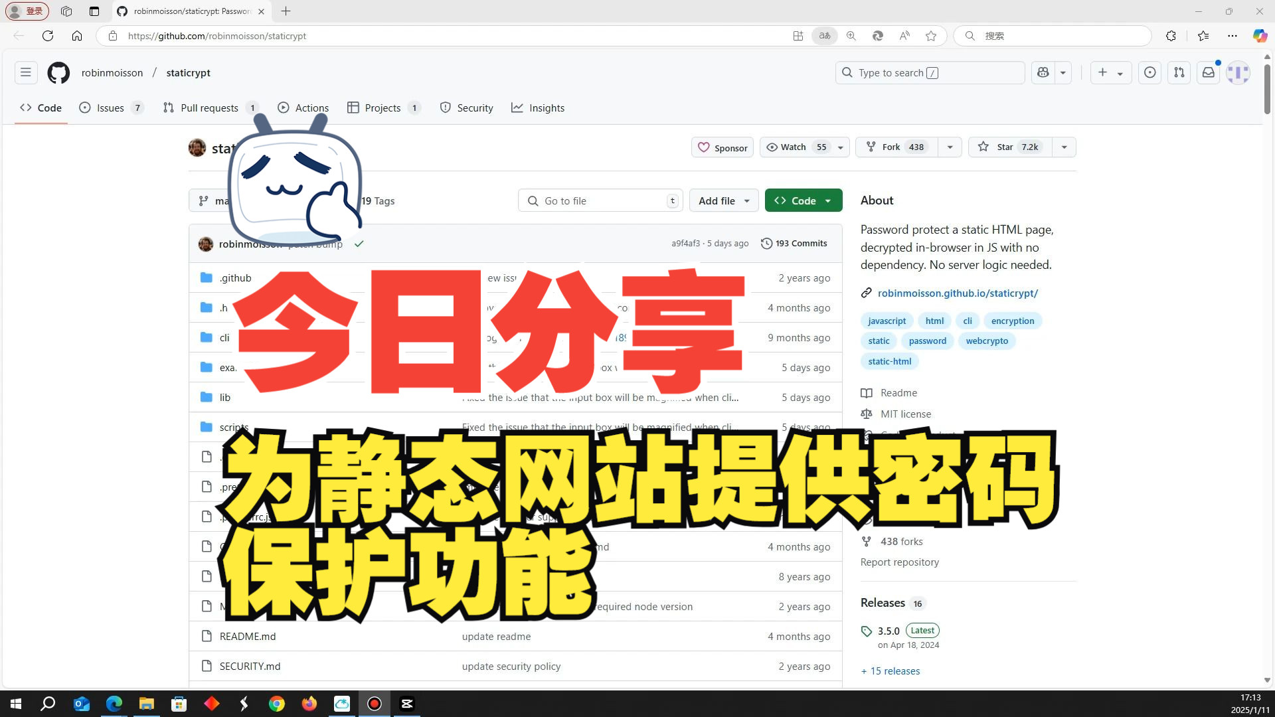Click the Code tab in repository navigation
This screenshot has height=717, width=1275.
click(x=41, y=107)
